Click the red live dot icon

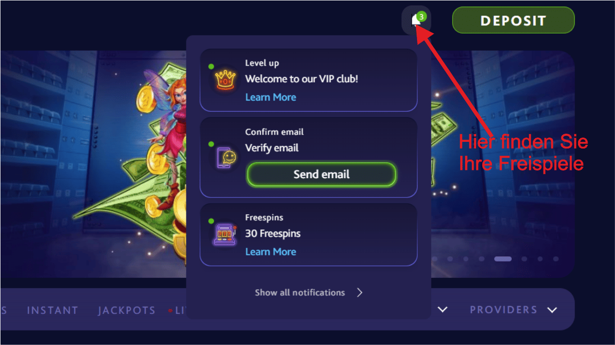170,310
